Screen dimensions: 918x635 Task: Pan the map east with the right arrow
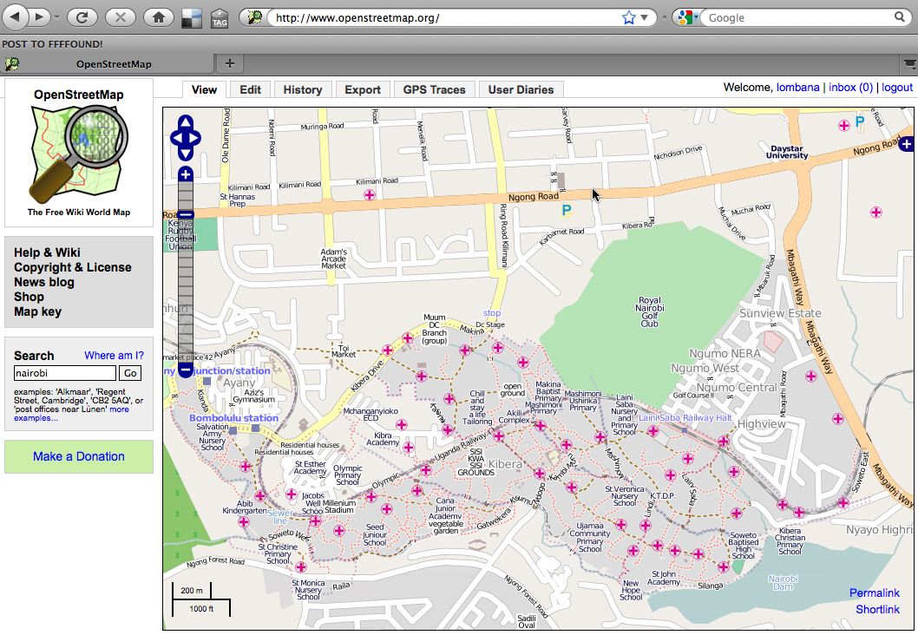pyautogui.click(x=195, y=138)
